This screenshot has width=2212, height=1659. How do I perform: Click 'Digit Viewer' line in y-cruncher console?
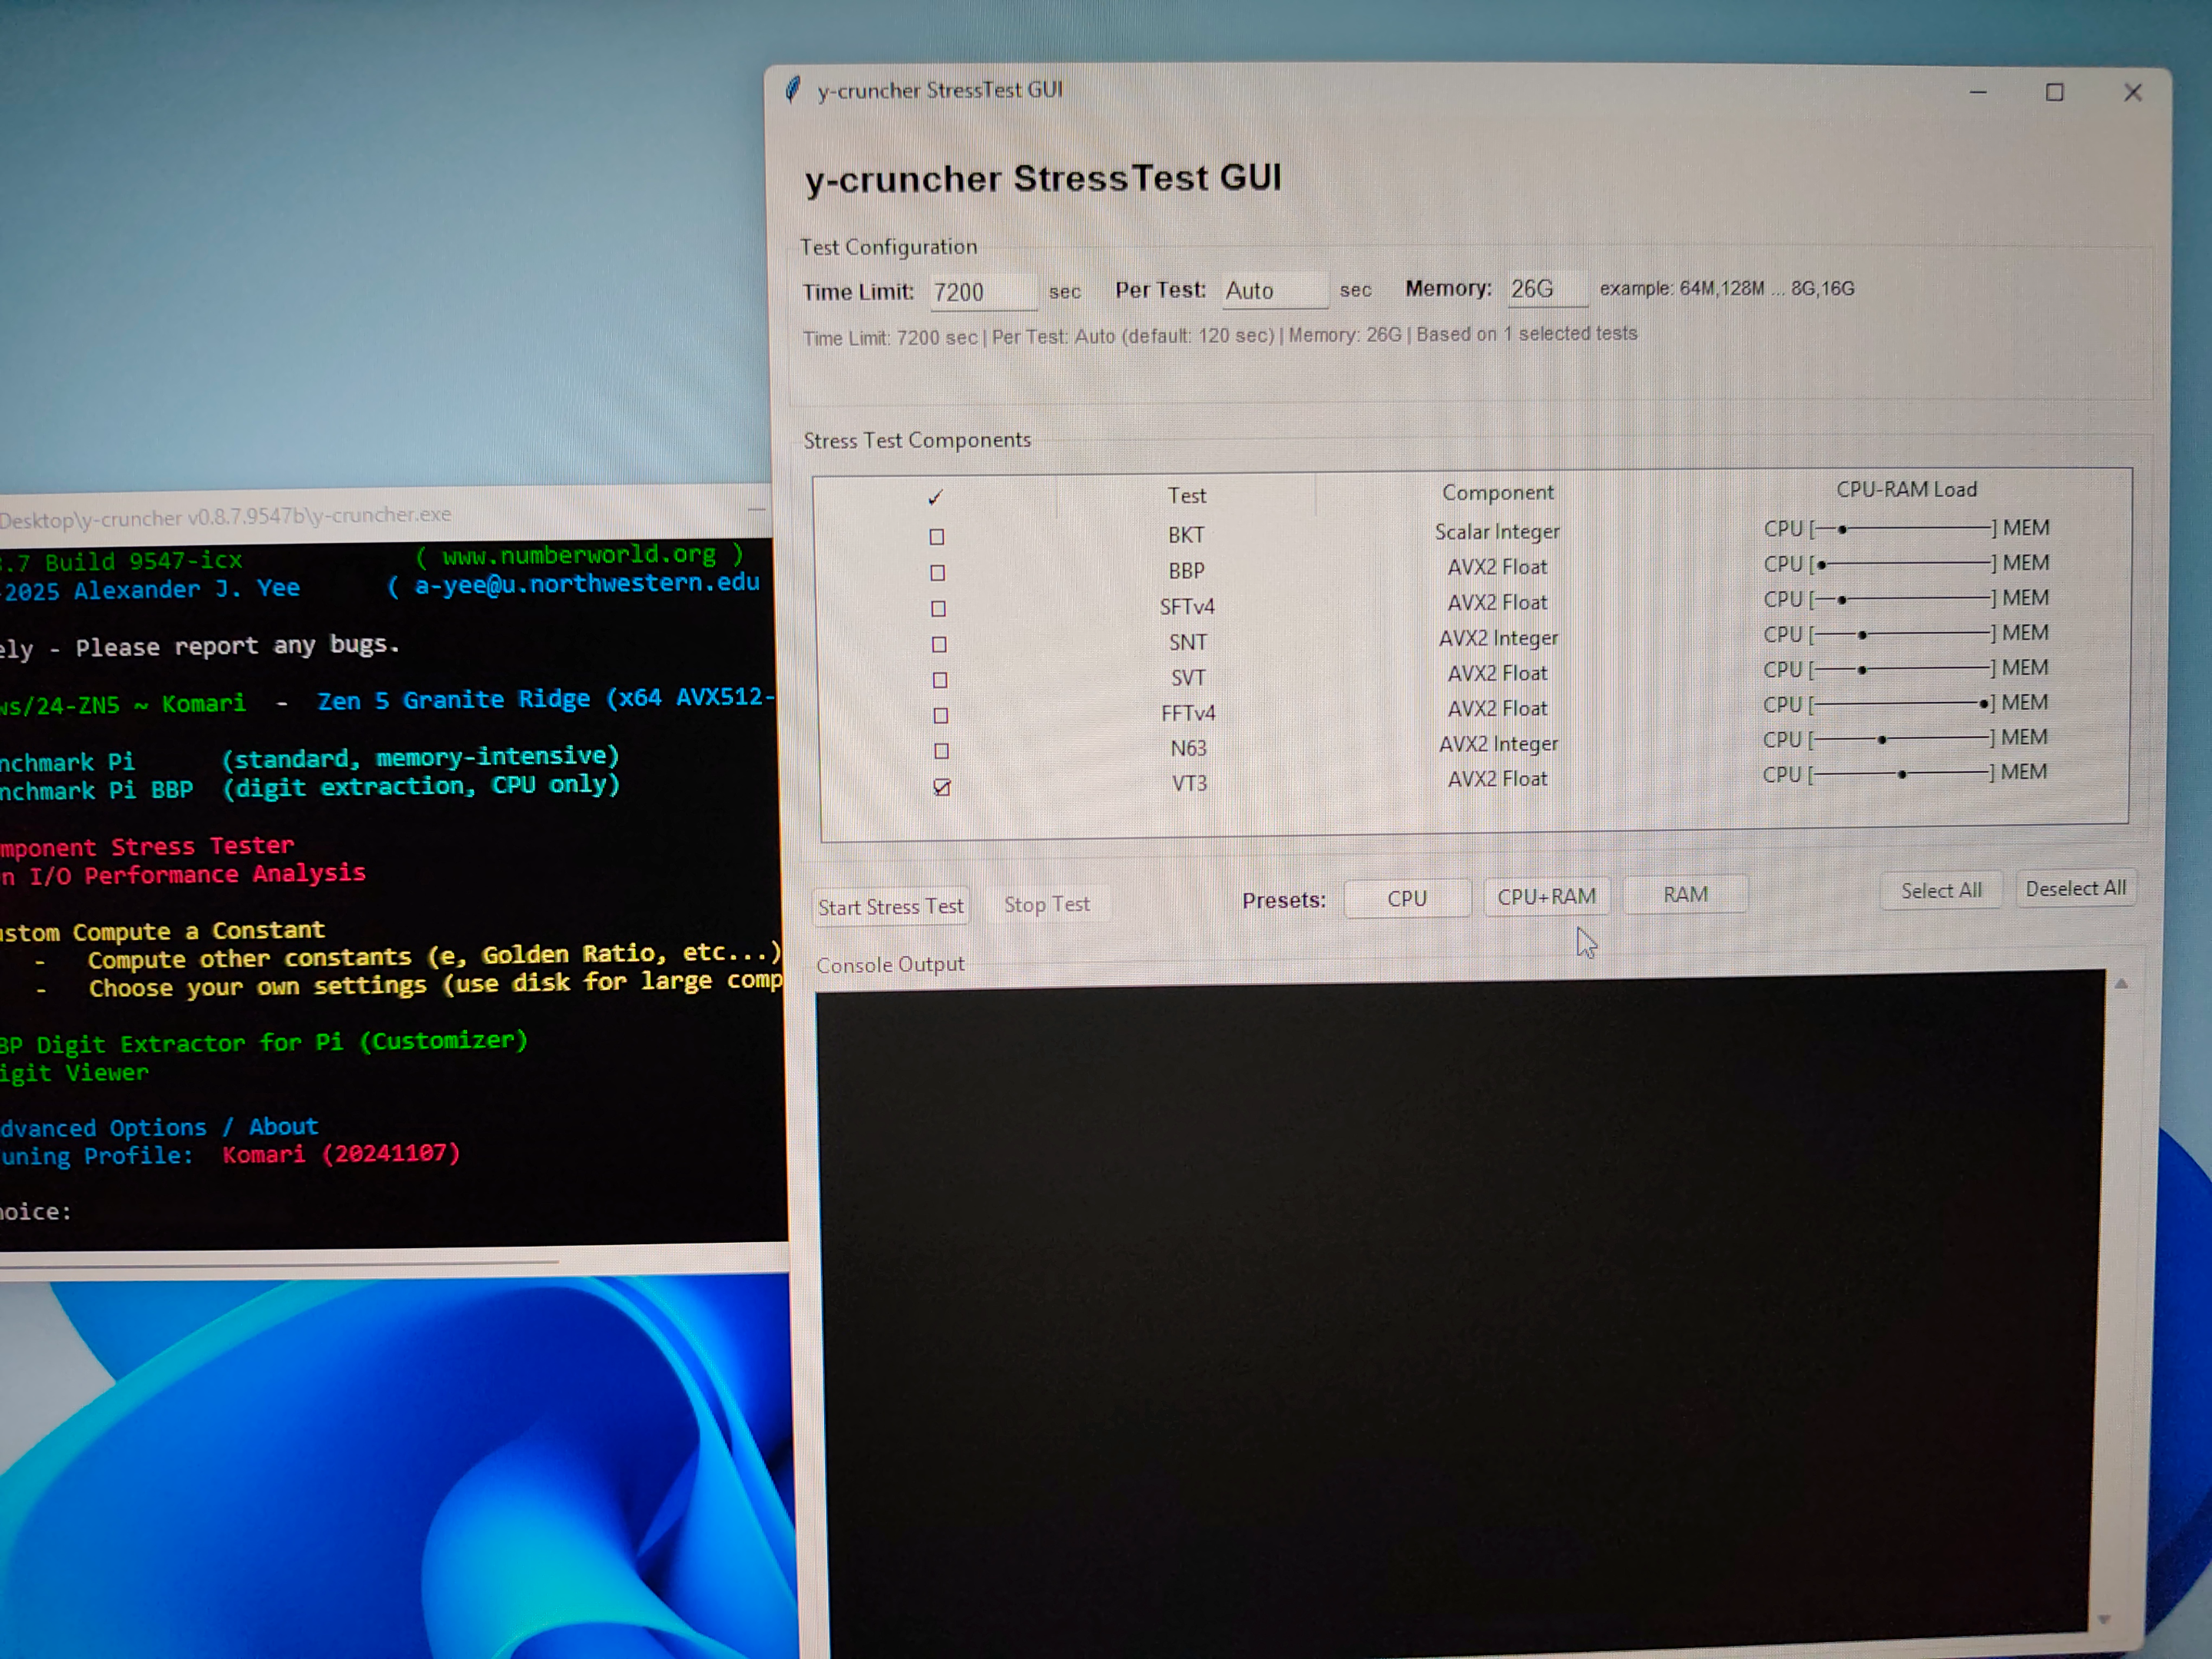coord(74,1073)
